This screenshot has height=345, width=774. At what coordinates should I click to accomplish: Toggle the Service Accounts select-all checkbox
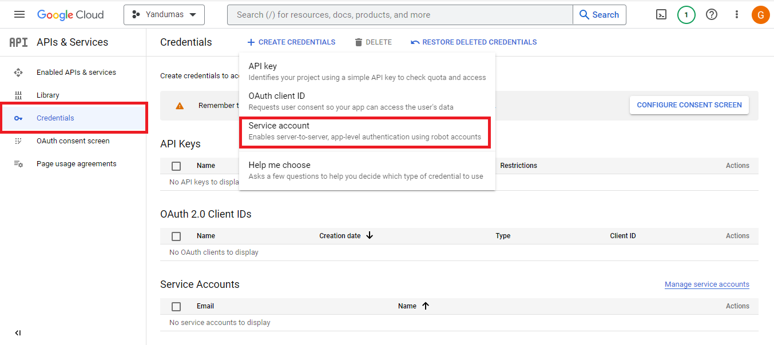click(x=176, y=307)
